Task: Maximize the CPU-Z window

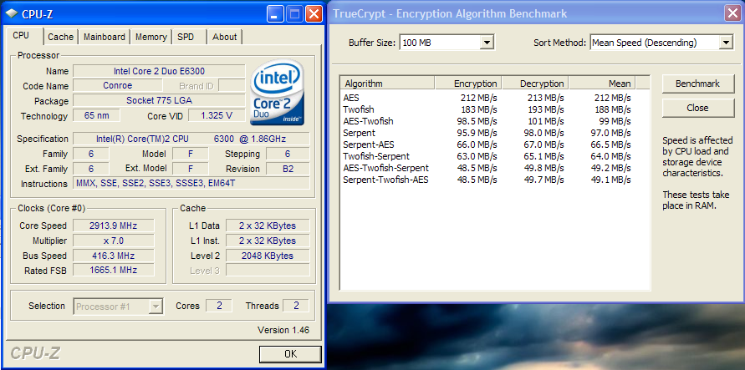Action: click(x=294, y=13)
